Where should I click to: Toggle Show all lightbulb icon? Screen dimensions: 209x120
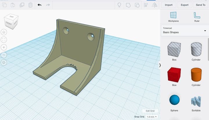[x=119, y=5]
